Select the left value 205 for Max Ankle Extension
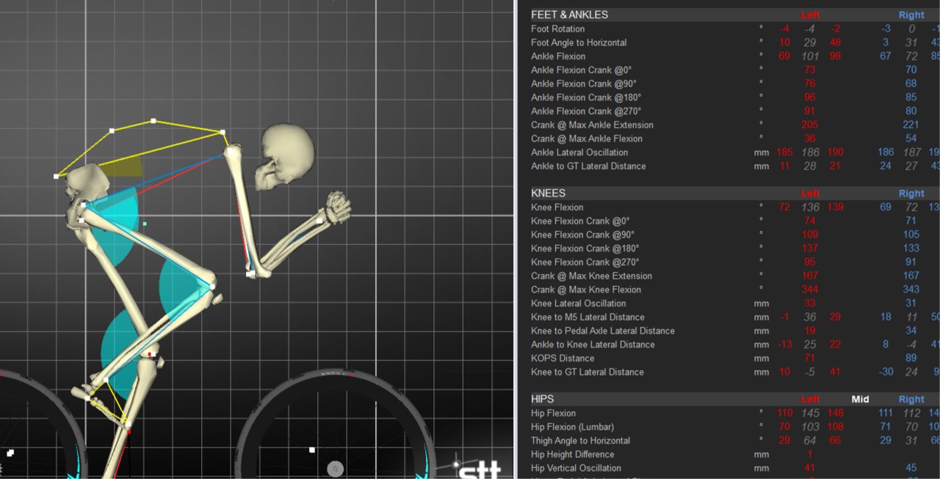Screen dimensions: 940x479 (810, 125)
